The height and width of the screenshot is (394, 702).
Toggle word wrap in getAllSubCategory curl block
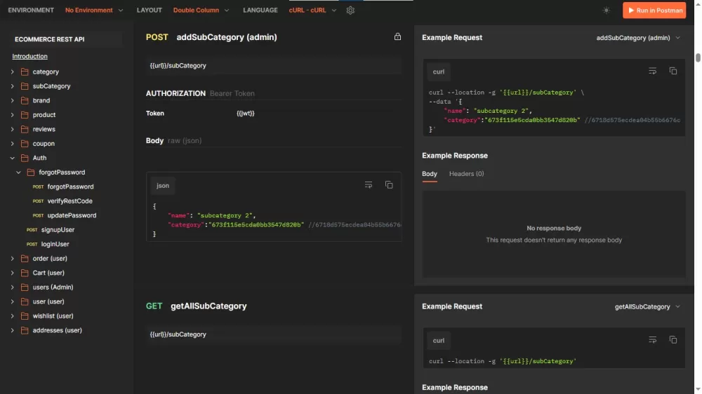(652, 340)
